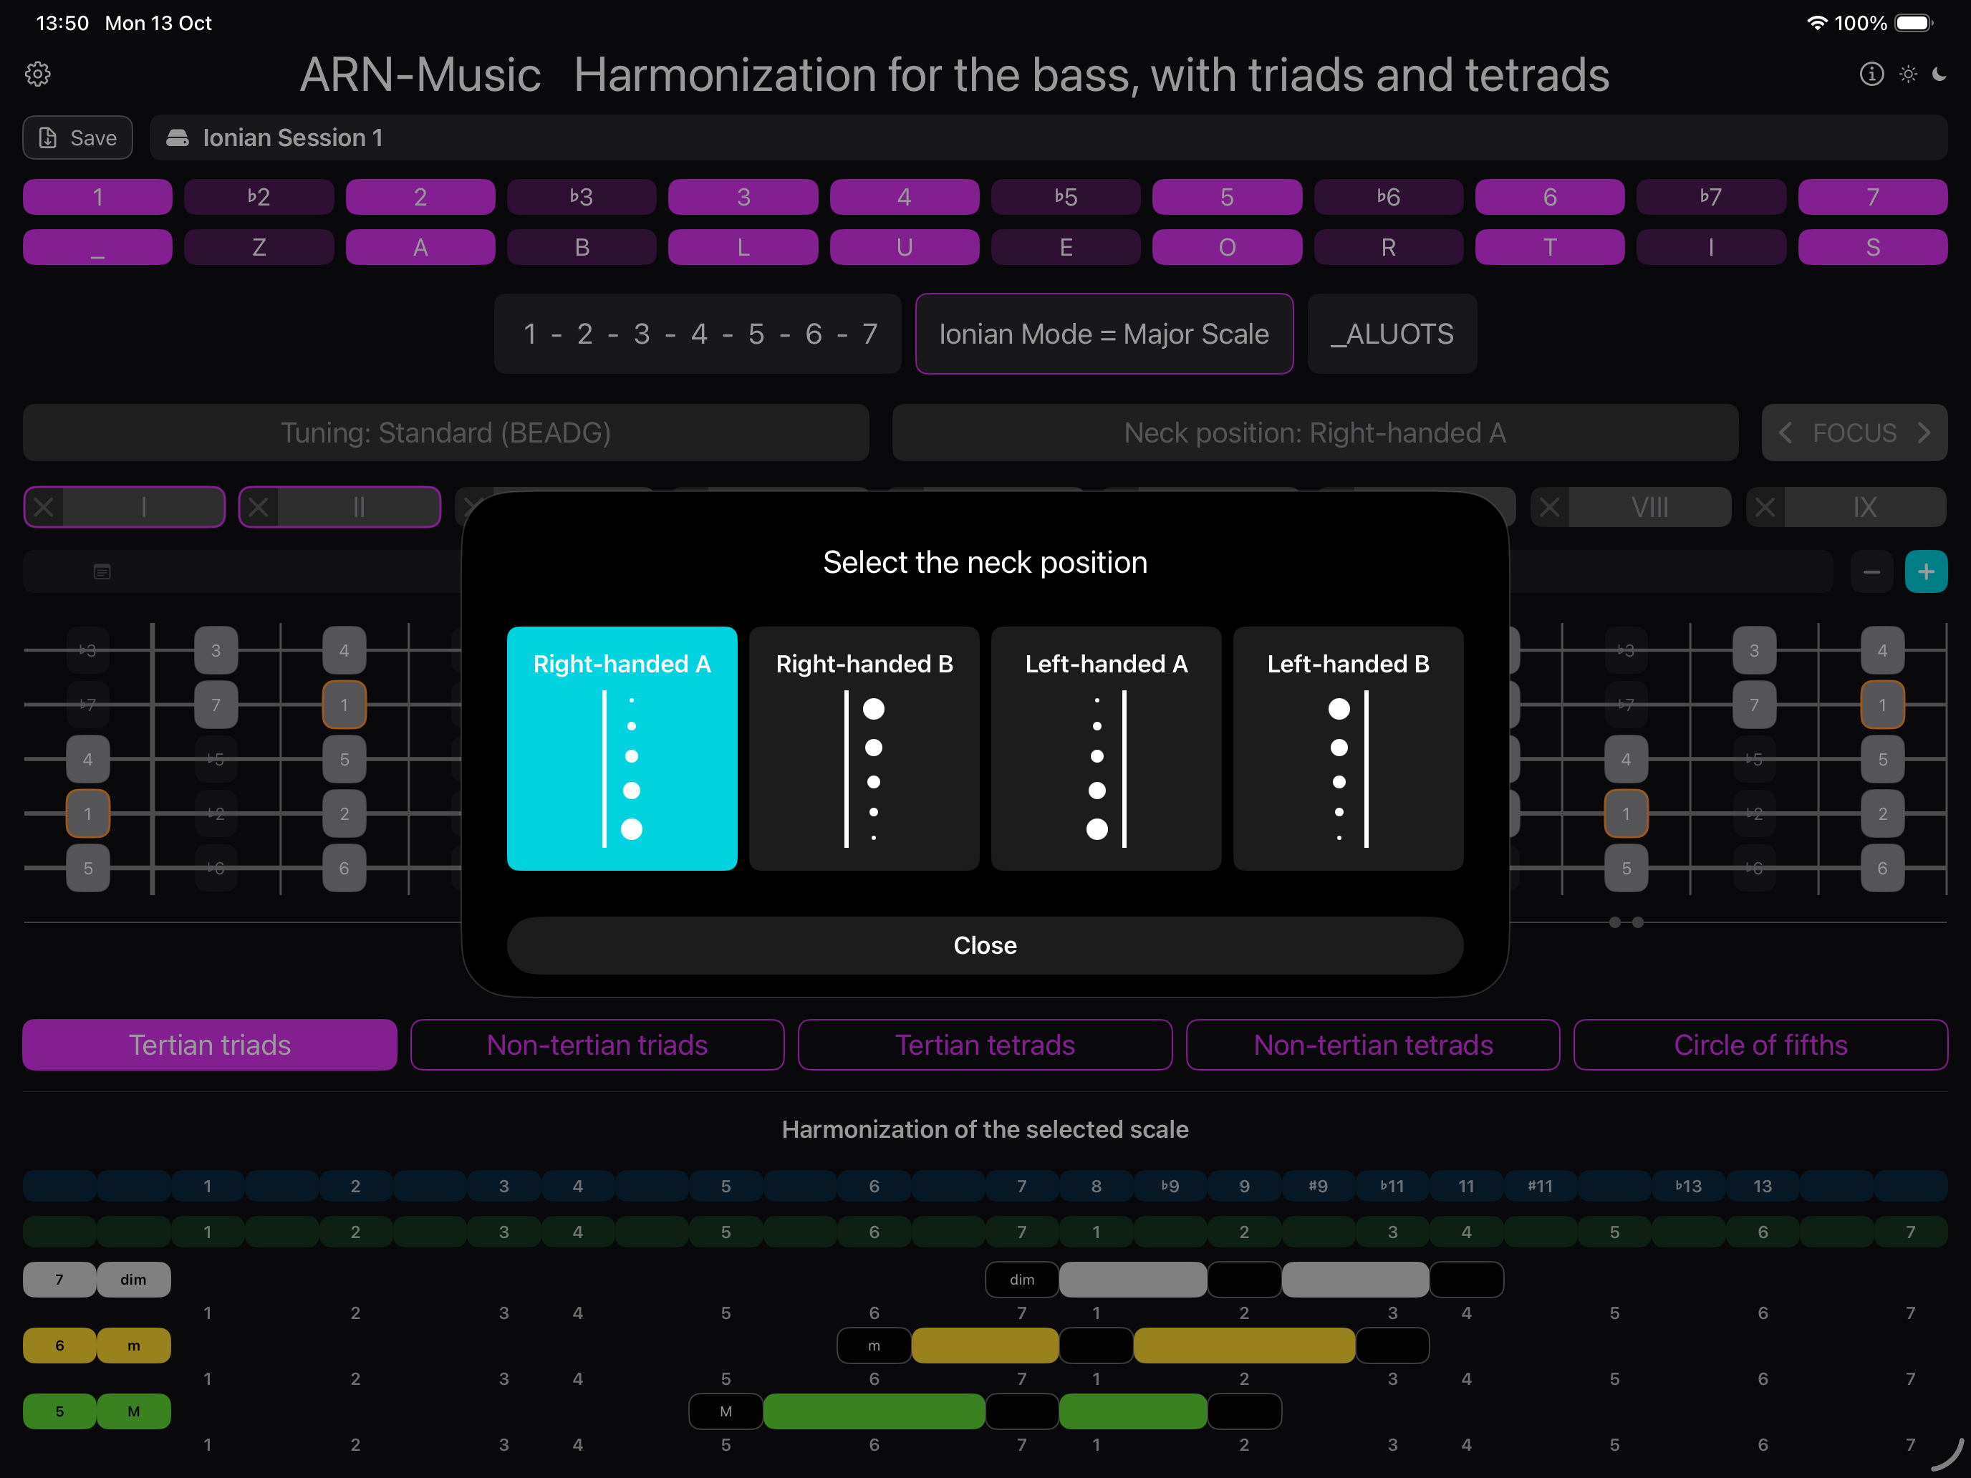Open the info circle icon

click(x=1871, y=74)
